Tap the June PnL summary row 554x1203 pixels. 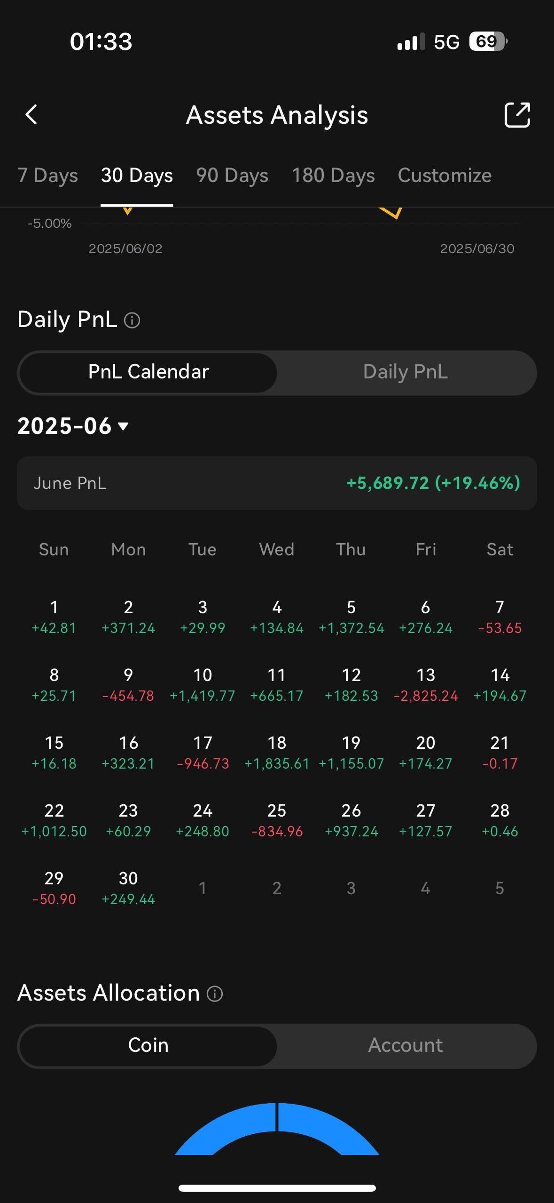[x=277, y=483]
